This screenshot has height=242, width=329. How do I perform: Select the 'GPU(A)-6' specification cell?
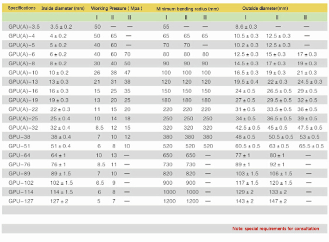tap(21, 54)
